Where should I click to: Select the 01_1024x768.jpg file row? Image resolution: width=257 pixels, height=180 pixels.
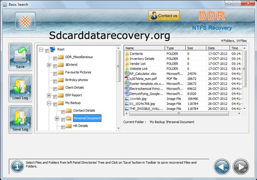coord(183,104)
